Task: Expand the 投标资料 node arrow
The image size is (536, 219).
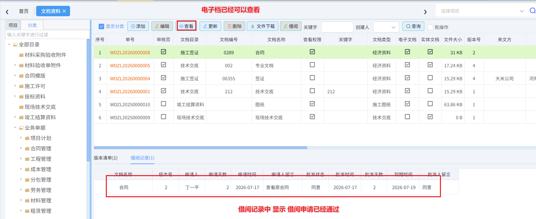Action: [x=15, y=96]
